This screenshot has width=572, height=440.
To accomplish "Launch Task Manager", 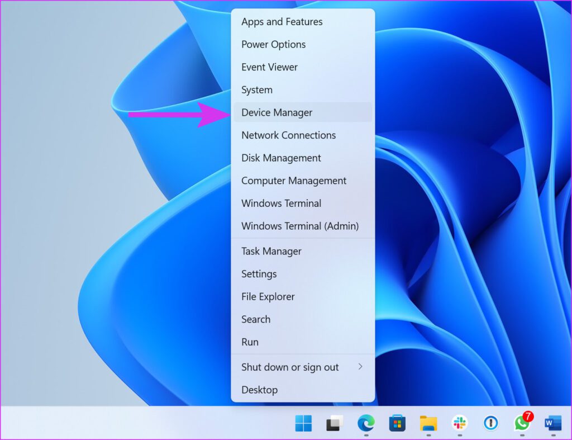I will tap(271, 251).
